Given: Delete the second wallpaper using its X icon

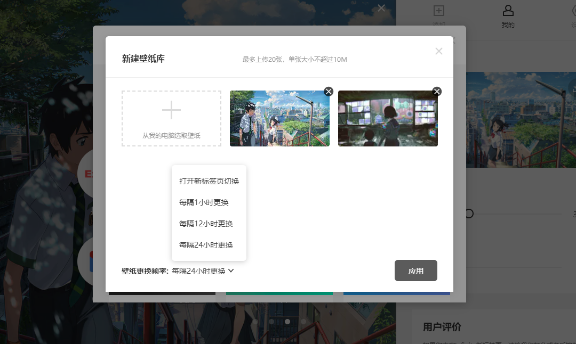Looking at the screenshot, I should (437, 91).
